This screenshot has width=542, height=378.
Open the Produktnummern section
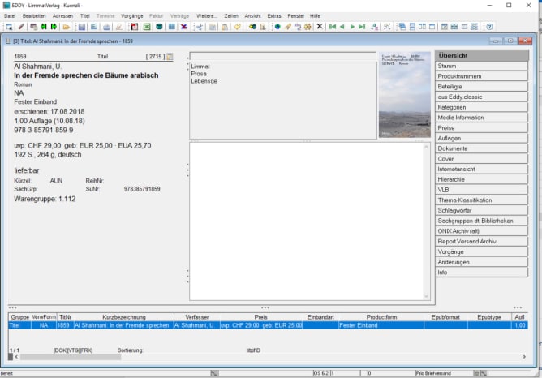pos(481,76)
